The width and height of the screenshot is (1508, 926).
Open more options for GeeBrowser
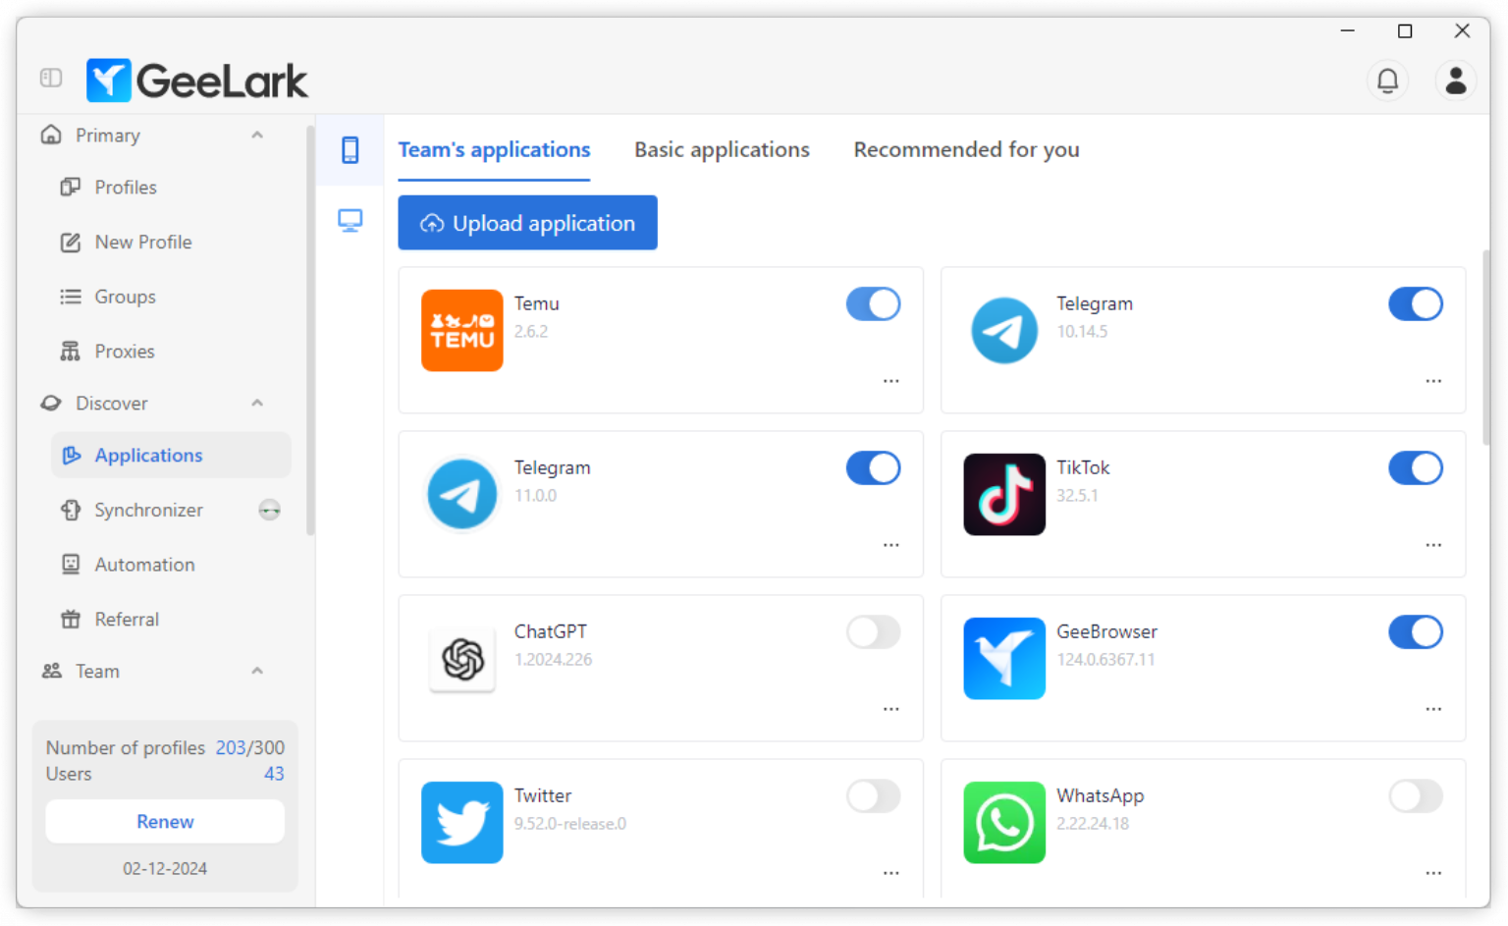point(1433,709)
